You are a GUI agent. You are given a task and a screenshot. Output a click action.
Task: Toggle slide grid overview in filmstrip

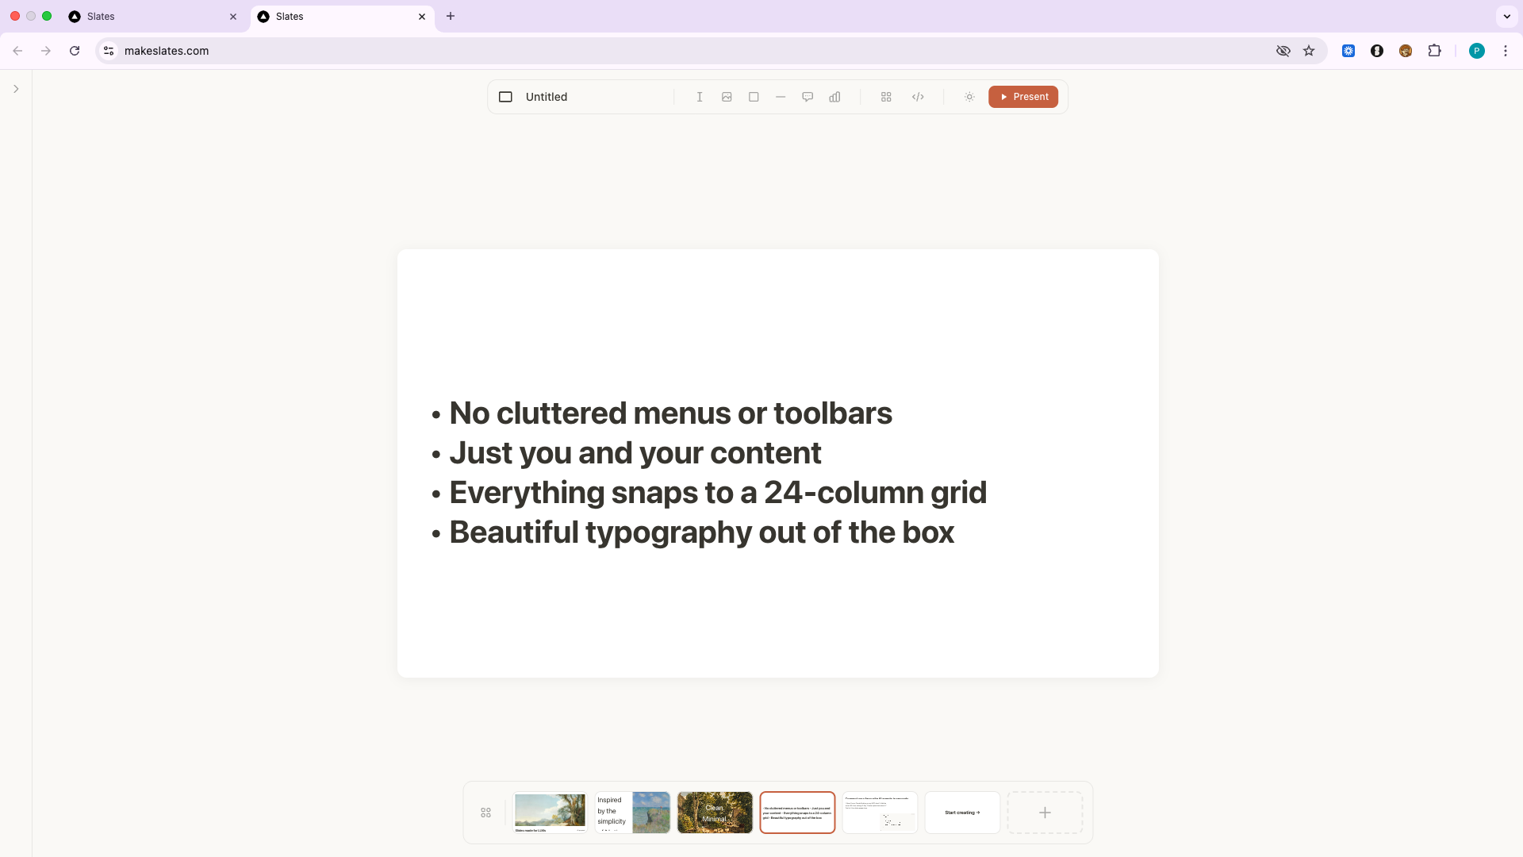click(485, 813)
